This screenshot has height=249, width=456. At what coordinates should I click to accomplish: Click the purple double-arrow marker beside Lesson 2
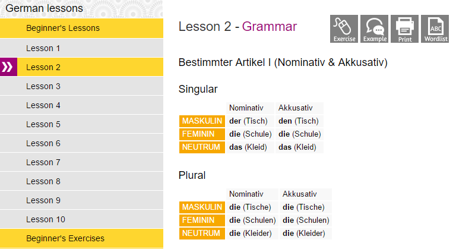[x=8, y=67]
